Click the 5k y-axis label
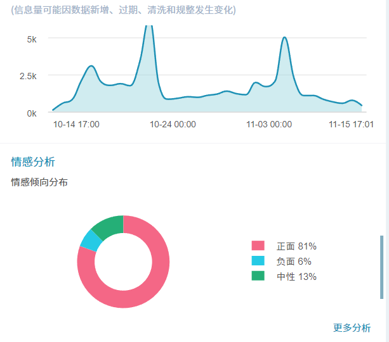The image size is (389, 342). (32, 39)
